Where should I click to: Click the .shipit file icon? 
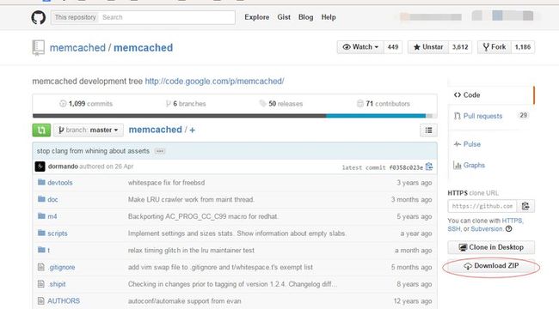point(41,284)
